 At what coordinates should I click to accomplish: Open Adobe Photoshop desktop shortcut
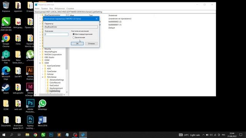pos(30,106)
